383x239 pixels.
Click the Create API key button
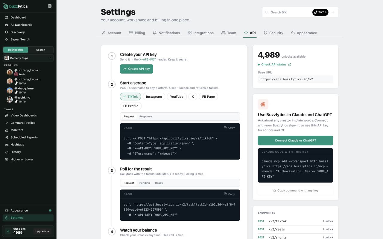point(136,69)
